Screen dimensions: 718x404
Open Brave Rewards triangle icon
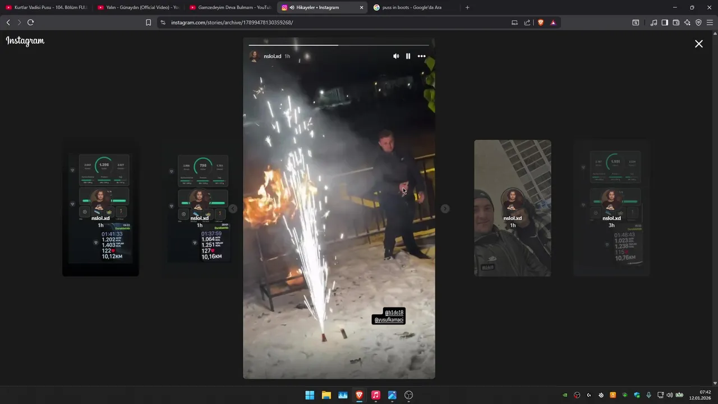(x=553, y=22)
